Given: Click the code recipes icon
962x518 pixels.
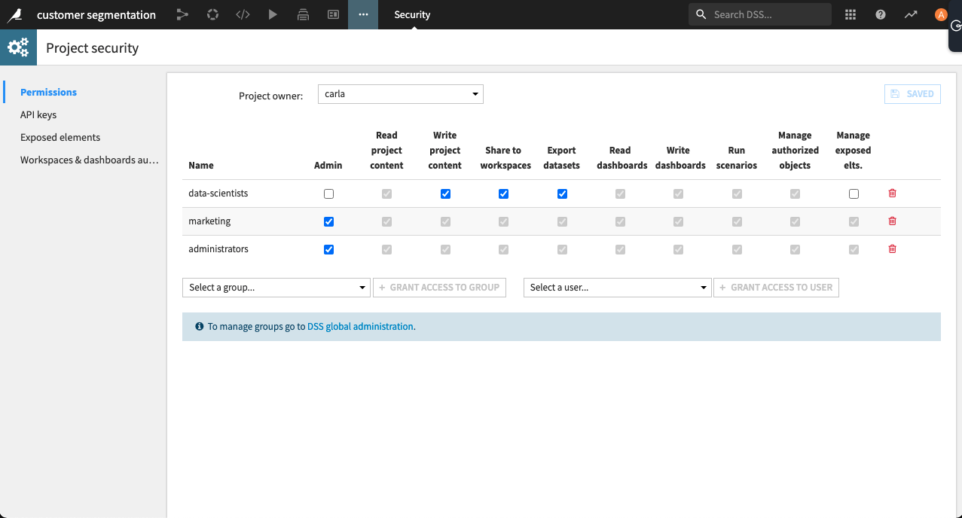Looking at the screenshot, I should click(x=243, y=14).
